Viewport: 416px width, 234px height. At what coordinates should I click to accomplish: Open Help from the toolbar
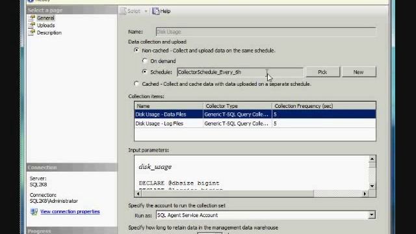[161, 11]
